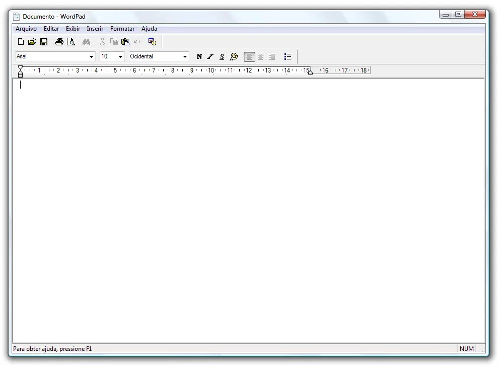Align text to the right
The width and height of the screenshot is (500, 367).
pyautogui.click(x=272, y=57)
